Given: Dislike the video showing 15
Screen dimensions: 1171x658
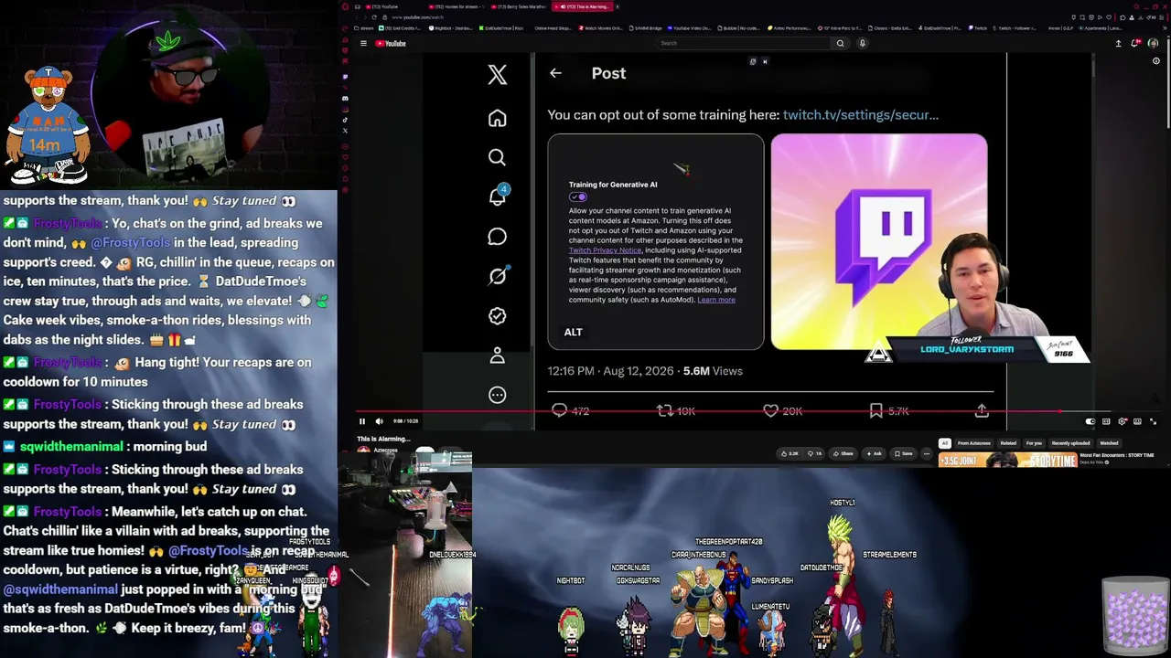Looking at the screenshot, I should (814, 453).
